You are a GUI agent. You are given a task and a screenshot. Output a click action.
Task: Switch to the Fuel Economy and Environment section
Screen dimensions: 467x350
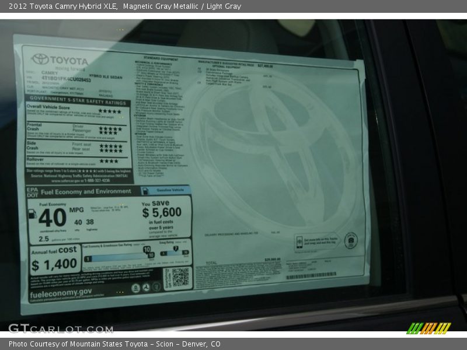(88, 191)
